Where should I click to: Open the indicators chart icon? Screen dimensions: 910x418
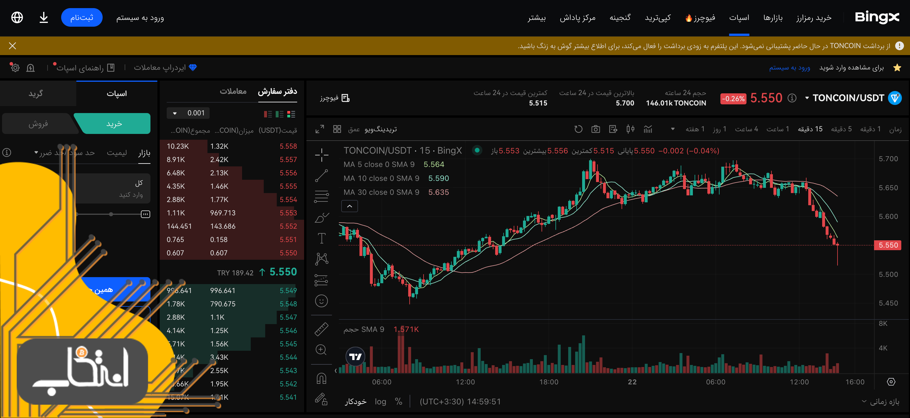click(x=648, y=129)
